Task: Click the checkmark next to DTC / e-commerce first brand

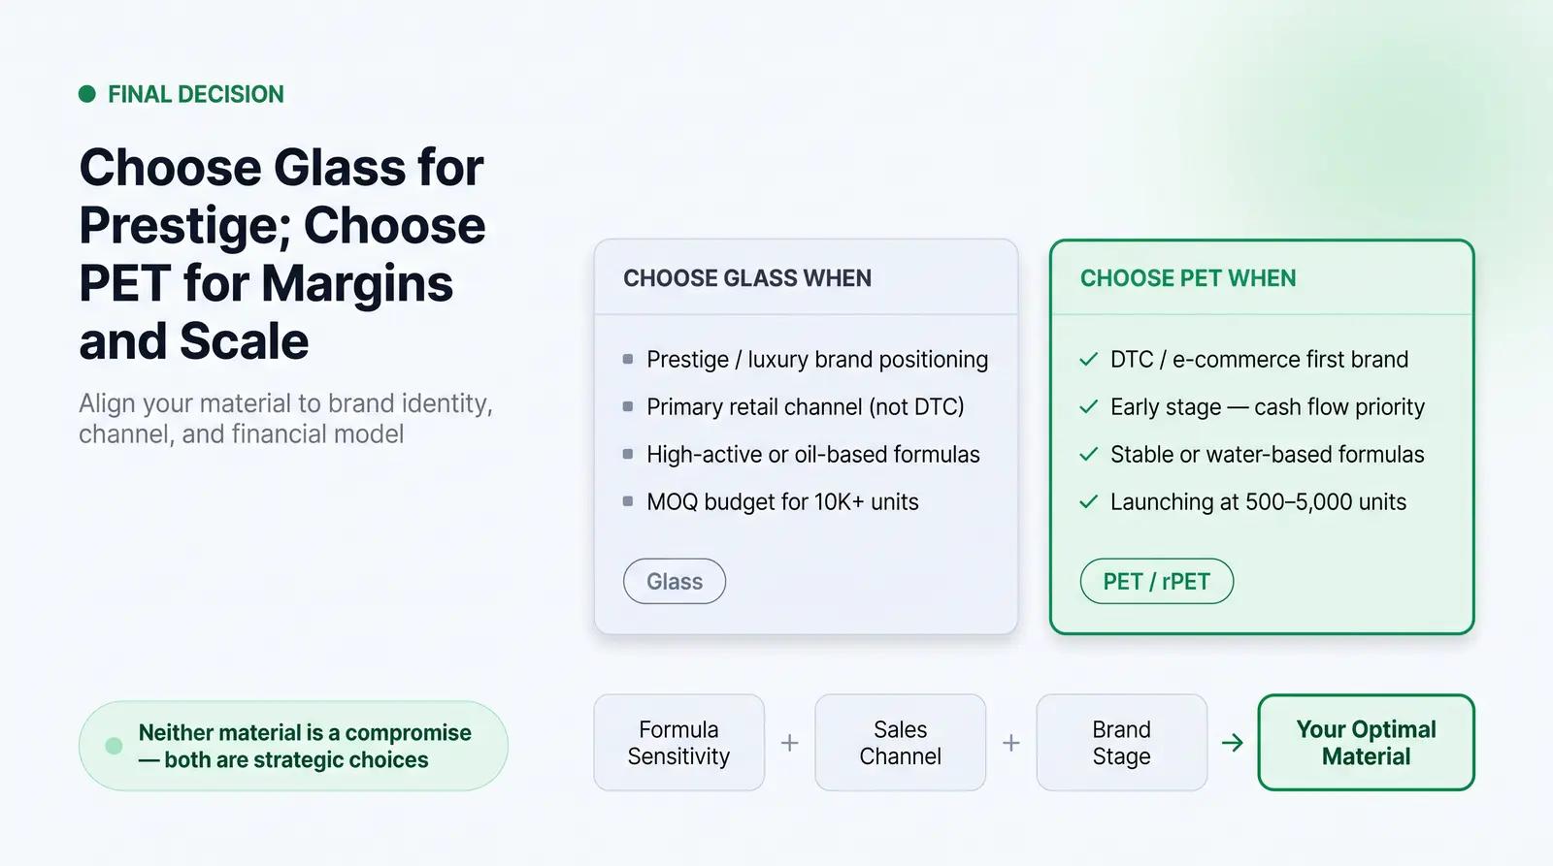Action: pyautogui.click(x=1089, y=359)
